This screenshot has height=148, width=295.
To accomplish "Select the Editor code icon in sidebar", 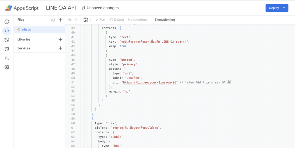I will (7, 31).
